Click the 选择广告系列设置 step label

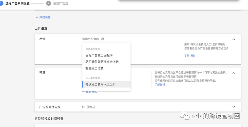(17, 3)
